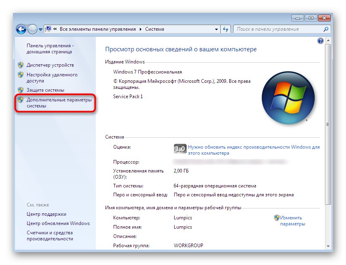346x265 pixels.
Task: Click Система breadcrumb segment
Action: 154,29
